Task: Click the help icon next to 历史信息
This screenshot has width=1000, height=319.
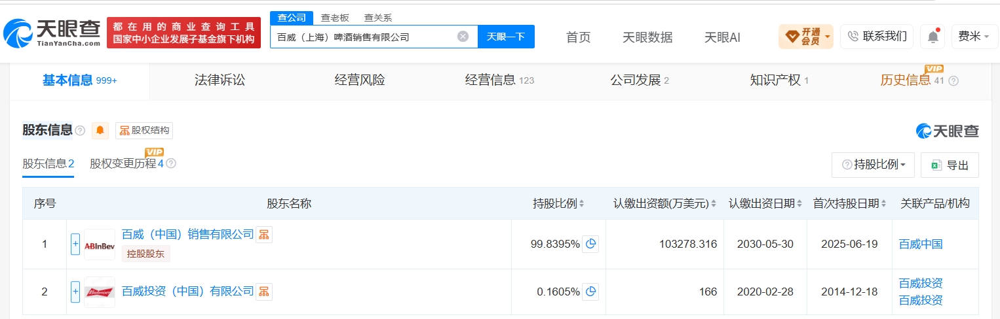Action: pos(953,81)
